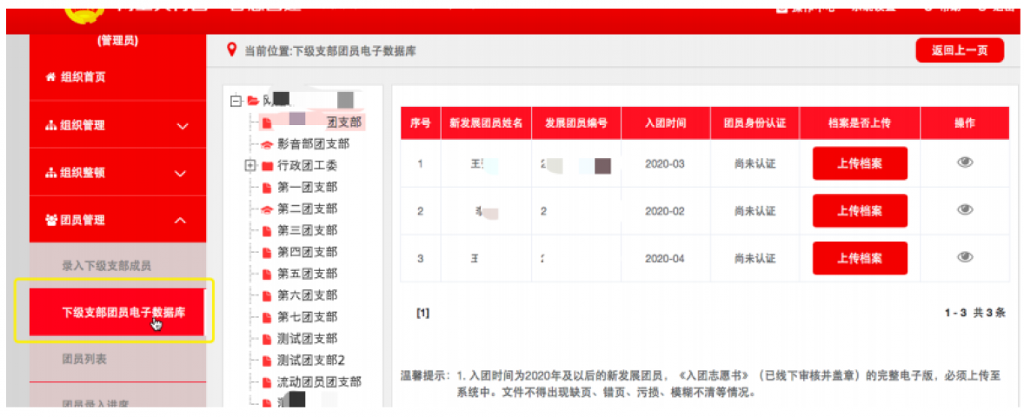1024x417 pixels.
Task: Expand the 组织管理 menu chevron
Action: coord(182,126)
